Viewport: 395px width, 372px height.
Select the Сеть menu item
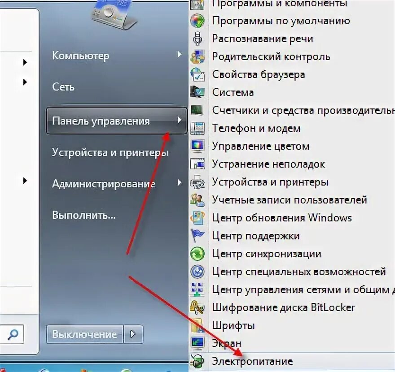(x=63, y=87)
